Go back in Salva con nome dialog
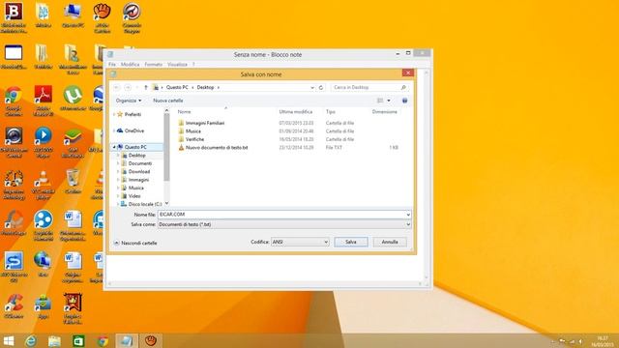 coord(116,87)
